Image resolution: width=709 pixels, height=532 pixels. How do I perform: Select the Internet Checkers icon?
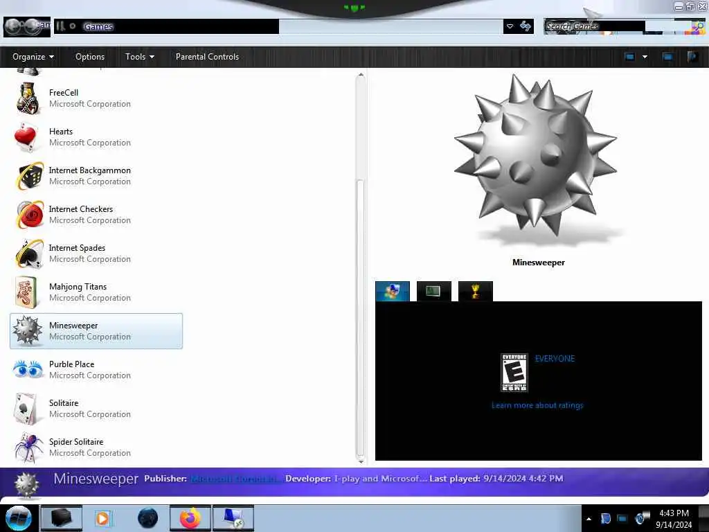pos(30,215)
